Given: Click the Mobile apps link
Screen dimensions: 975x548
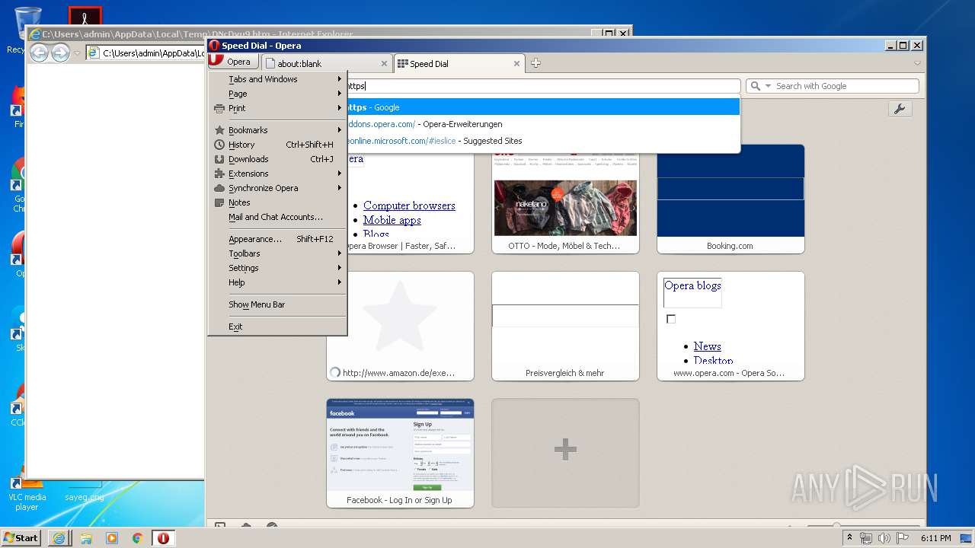Looking at the screenshot, I should (392, 220).
